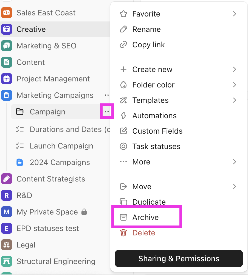Screen dimensions: 248x275
Task: Open the 2024 Campaigns doc
Action: click(60, 163)
